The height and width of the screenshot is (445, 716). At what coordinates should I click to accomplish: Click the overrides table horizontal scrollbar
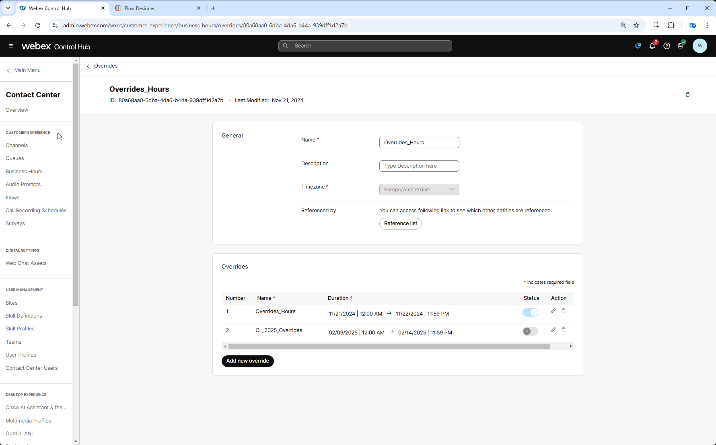tap(389, 346)
